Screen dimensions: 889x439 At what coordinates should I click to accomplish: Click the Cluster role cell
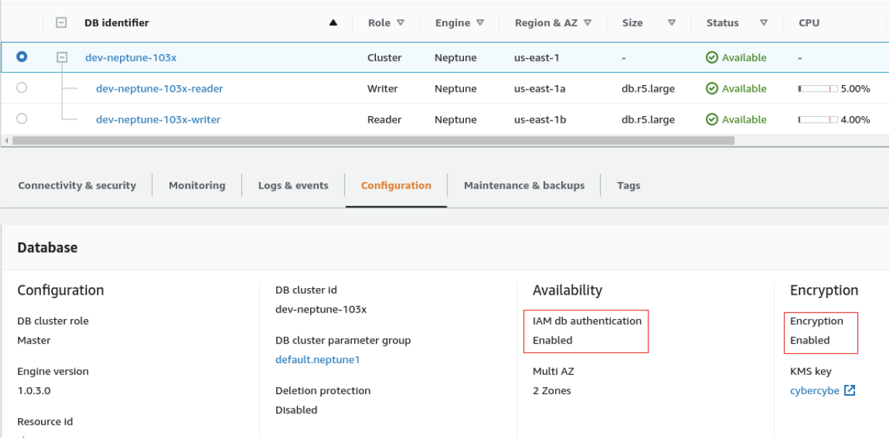pyautogui.click(x=385, y=58)
